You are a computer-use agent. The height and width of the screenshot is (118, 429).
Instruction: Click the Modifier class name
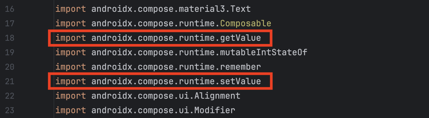tap(215, 110)
